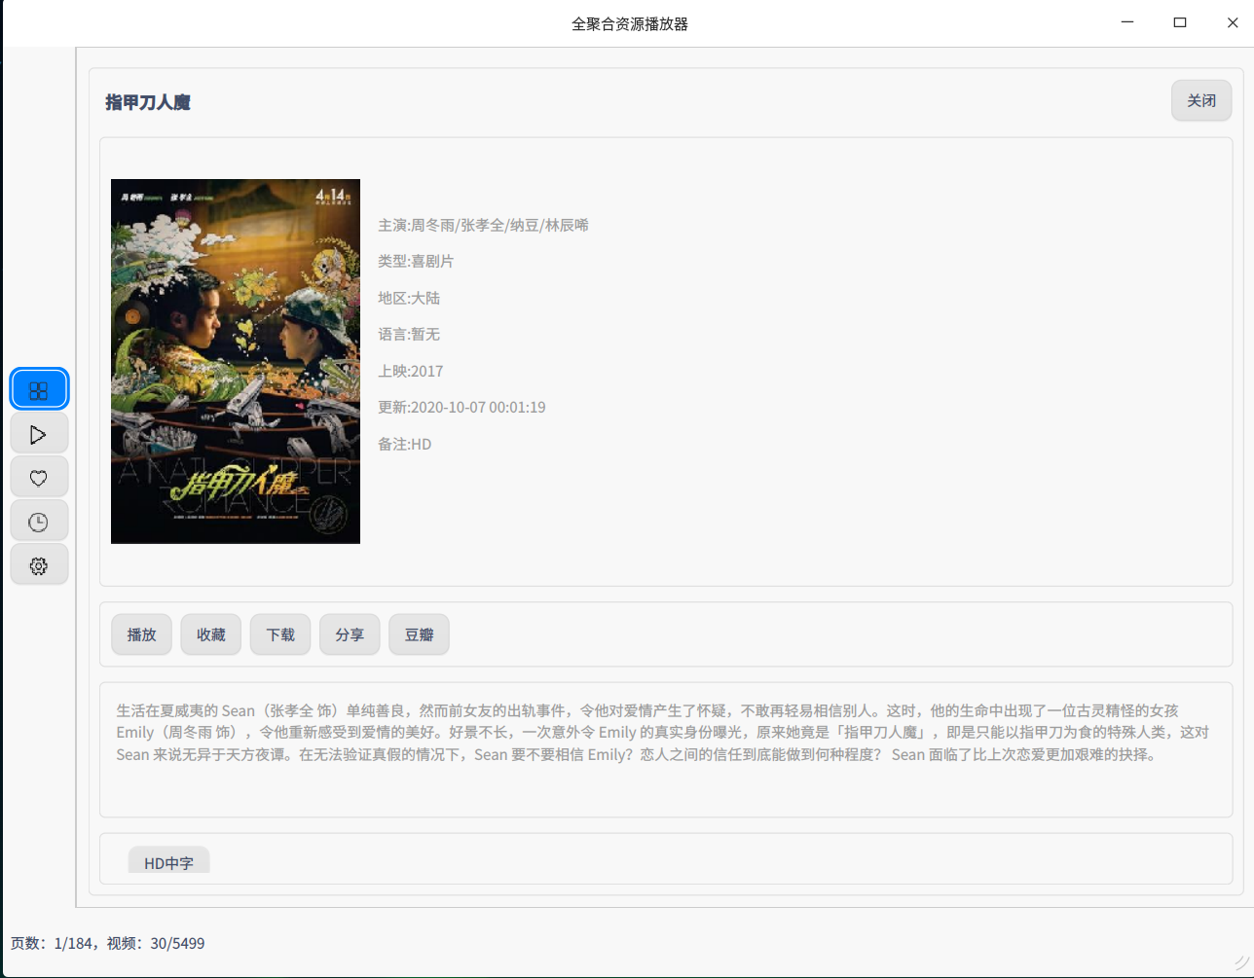Screen dimensions: 1254x978
Task: Open the grid browse view in sidebar
Action: (39, 390)
